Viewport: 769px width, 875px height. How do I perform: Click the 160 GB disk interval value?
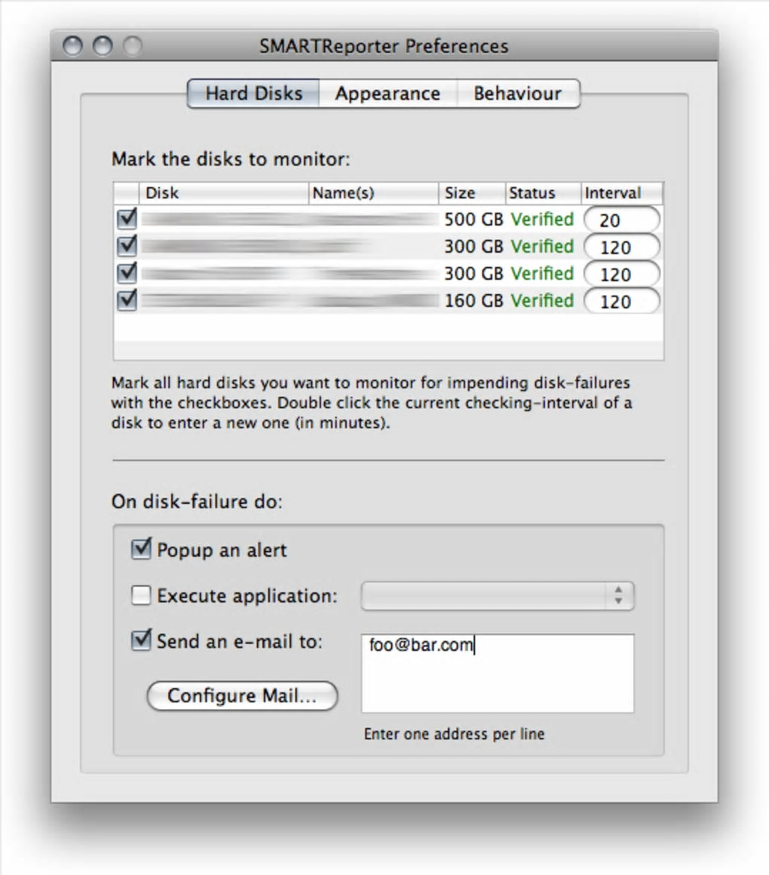click(x=622, y=301)
